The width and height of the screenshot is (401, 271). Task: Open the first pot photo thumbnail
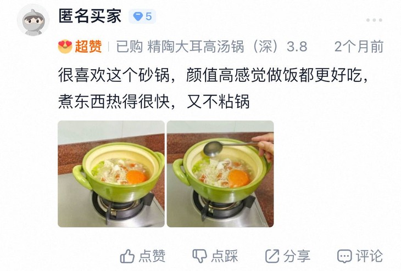111,174
